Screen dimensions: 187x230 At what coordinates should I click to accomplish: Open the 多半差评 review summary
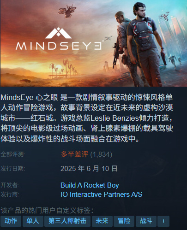tap(74, 154)
